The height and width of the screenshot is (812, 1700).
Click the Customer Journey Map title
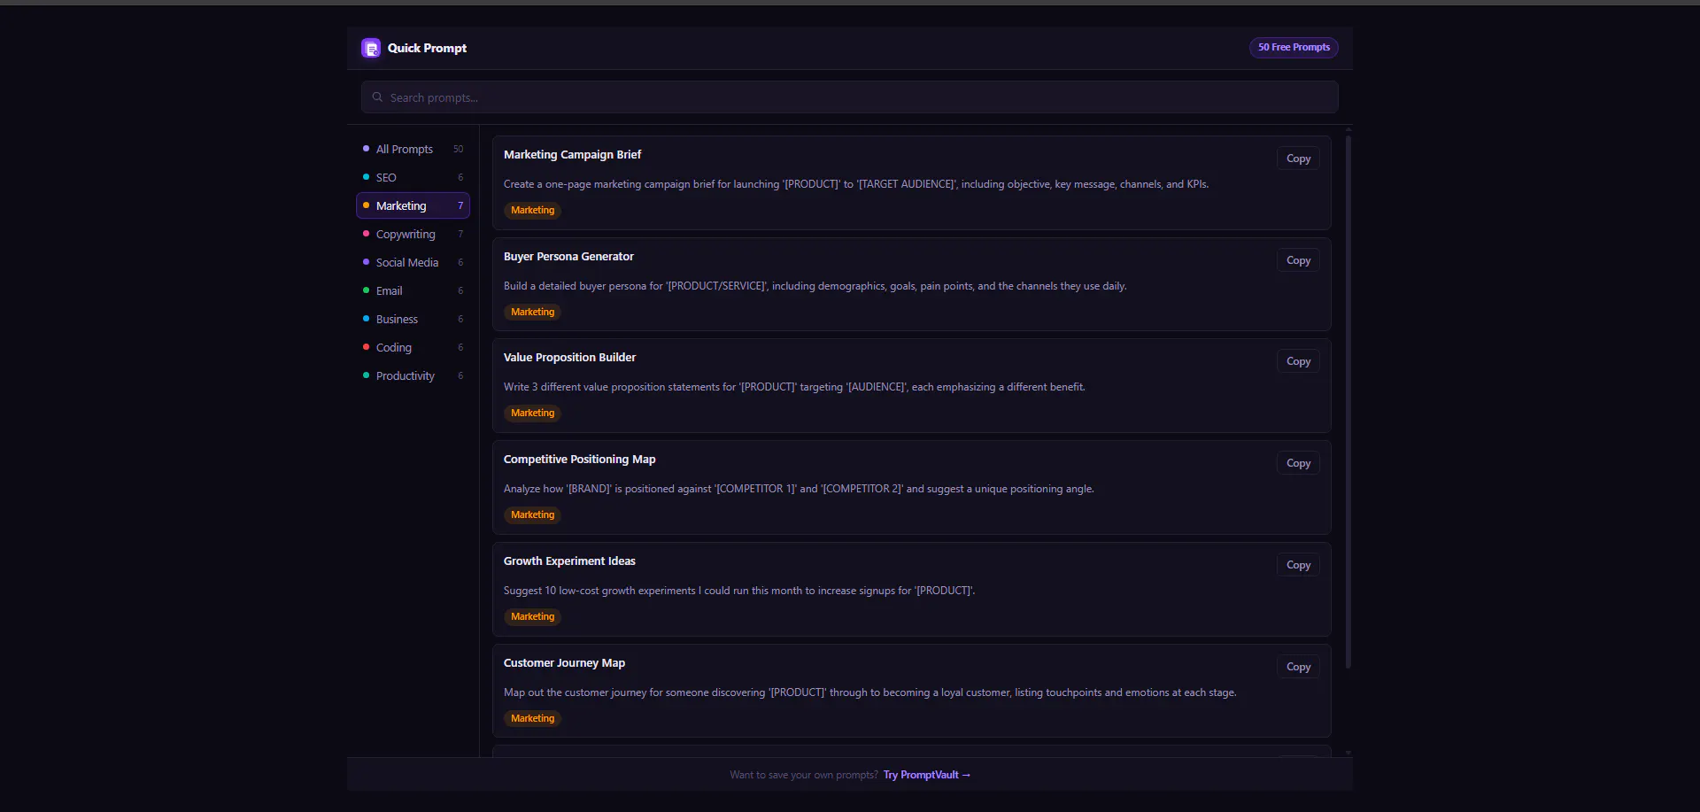pyautogui.click(x=564, y=662)
